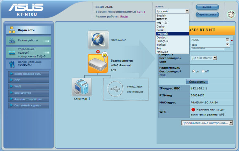Image resolution: width=239 pixels, height=151 pixels.
Task: Click the partially hidden key input field
Action: point(208,49)
